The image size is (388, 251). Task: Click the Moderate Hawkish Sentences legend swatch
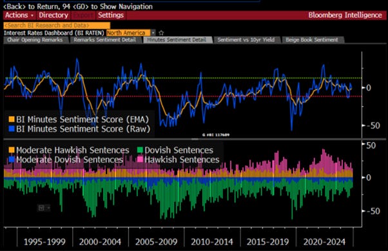tap(12, 150)
